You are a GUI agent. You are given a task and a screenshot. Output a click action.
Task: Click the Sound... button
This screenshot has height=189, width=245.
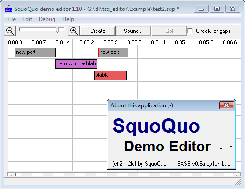click(133, 31)
